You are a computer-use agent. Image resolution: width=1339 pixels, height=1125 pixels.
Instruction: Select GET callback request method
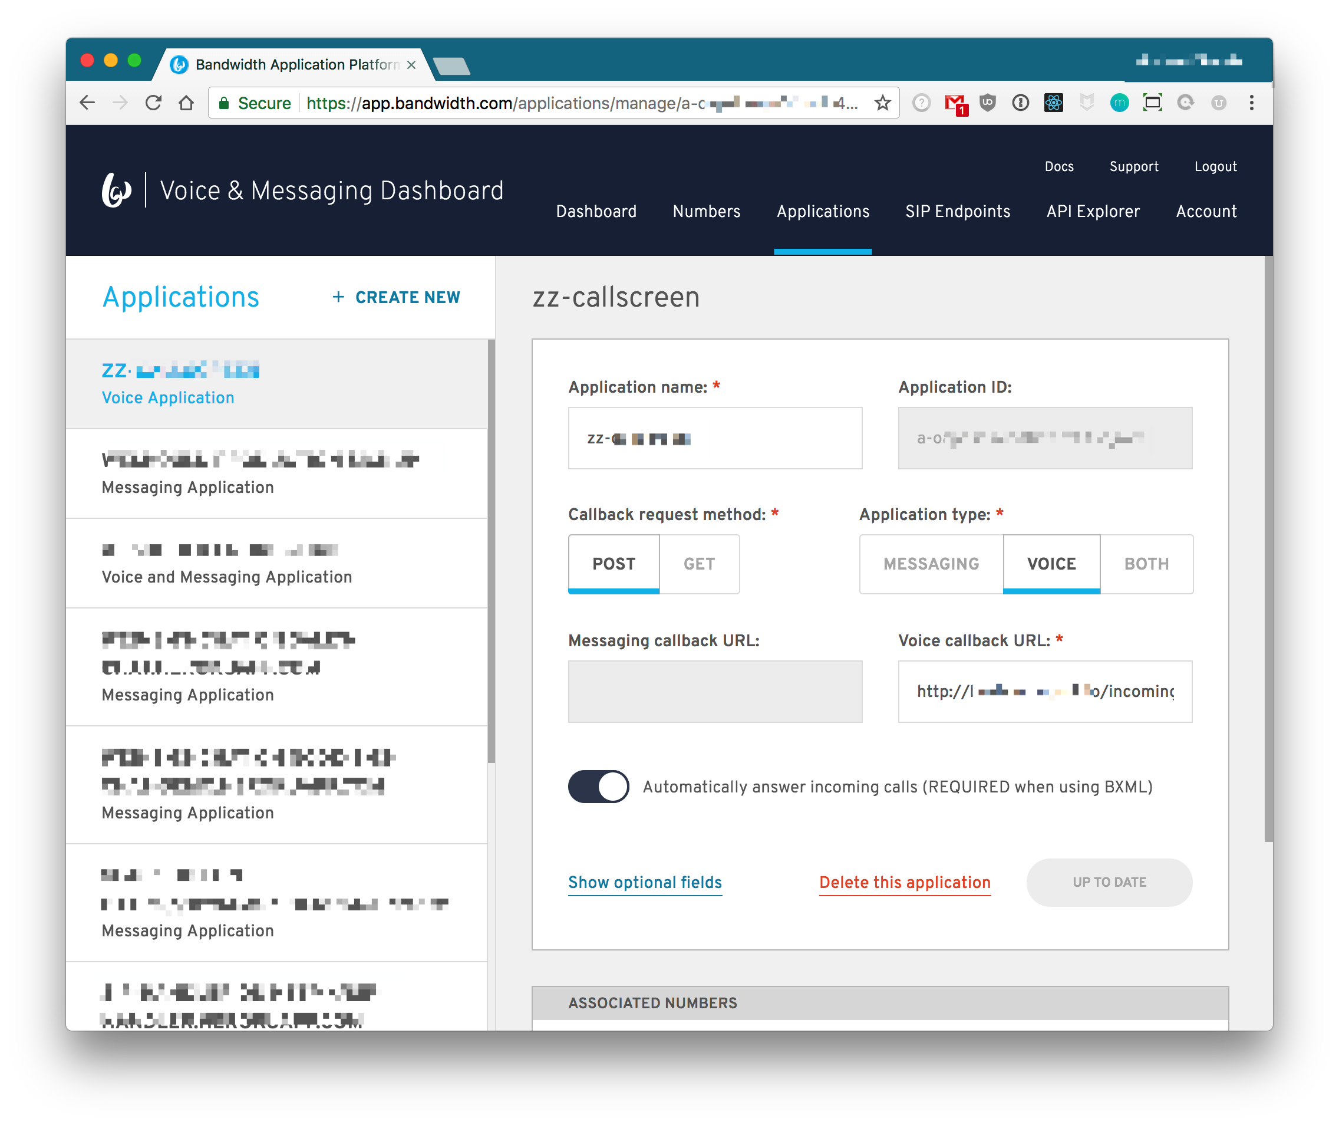pyautogui.click(x=700, y=564)
